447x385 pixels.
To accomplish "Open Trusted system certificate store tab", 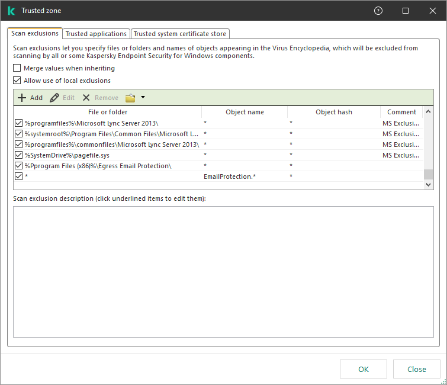I will 180,34.
